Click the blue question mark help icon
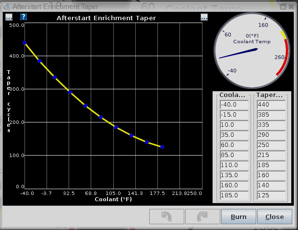 (24, 17)
